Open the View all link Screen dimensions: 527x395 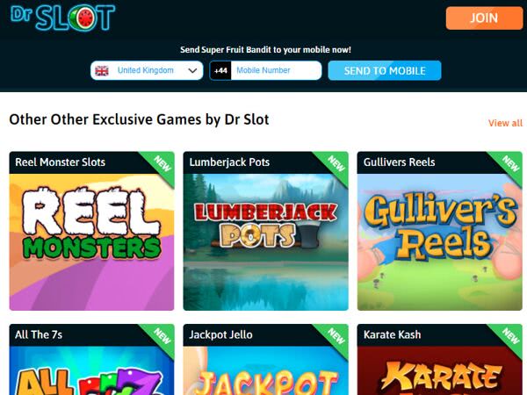coord(505,123)
